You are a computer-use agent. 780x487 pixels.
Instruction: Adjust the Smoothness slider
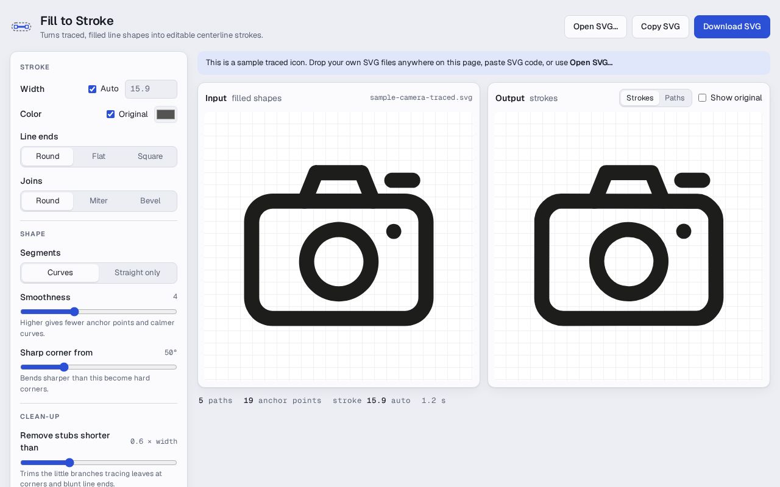tap(99, 312)
